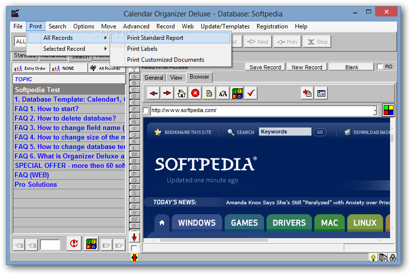The width and height of the screenshot is (411, 275).
Task: Open the NONE sort selector
Action: (69, 68)
